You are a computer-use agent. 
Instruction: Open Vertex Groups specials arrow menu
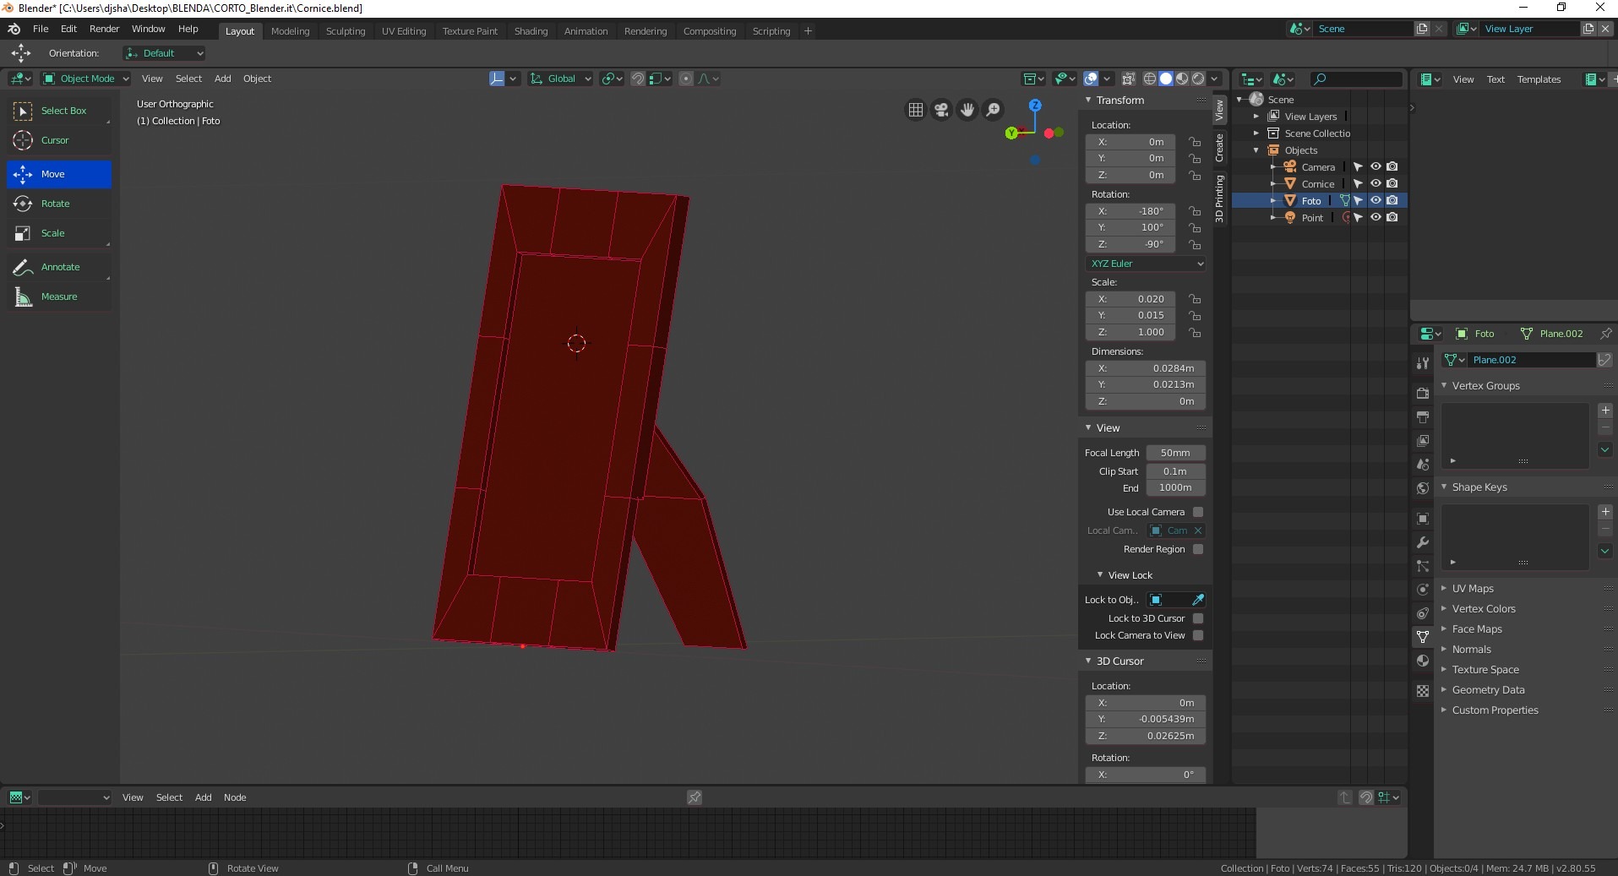coord(1605,449)
